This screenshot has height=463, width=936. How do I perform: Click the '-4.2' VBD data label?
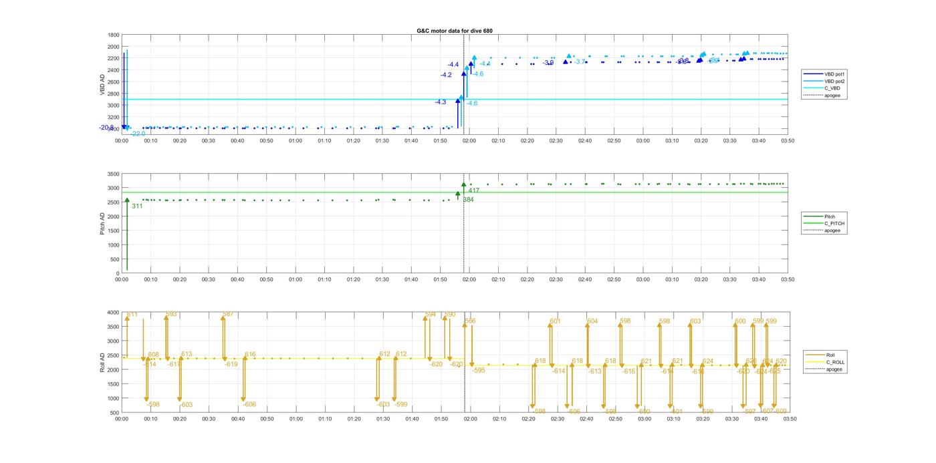446,75
